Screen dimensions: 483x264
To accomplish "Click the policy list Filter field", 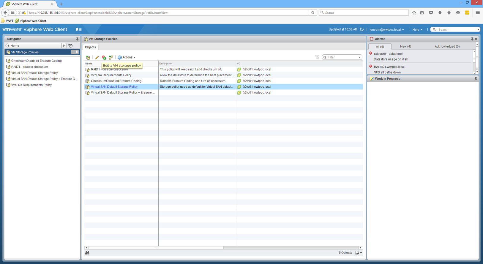I will (x=342, y=57).
